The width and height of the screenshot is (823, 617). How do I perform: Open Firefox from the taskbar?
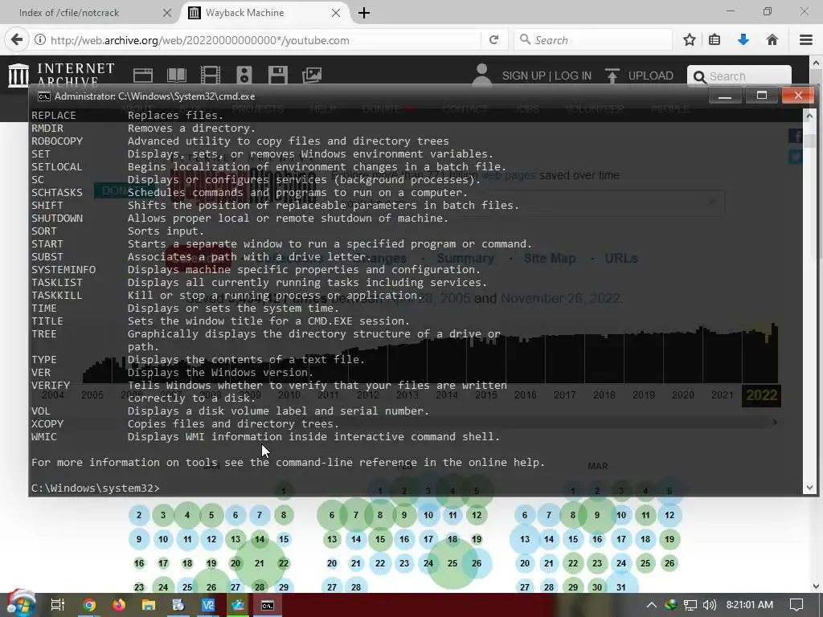(119, 605)
